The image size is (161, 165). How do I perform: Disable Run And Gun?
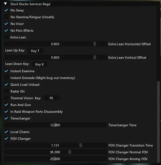pyautogui.click(x=7, y=105)
